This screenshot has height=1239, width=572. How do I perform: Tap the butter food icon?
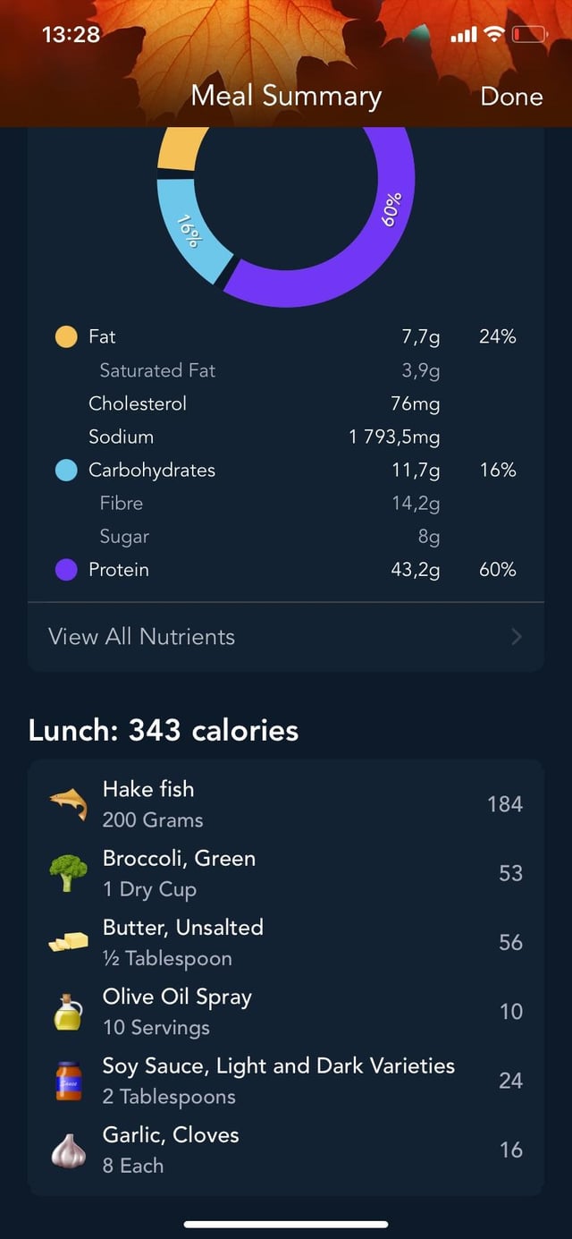68,942
